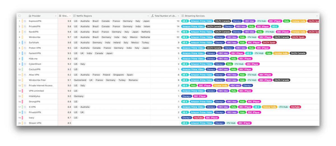Image resolution: width=336 pixels, height=146 pixels.
Task: Click the Brazil tag in ExpressVPN row
Action: point(95,21)
